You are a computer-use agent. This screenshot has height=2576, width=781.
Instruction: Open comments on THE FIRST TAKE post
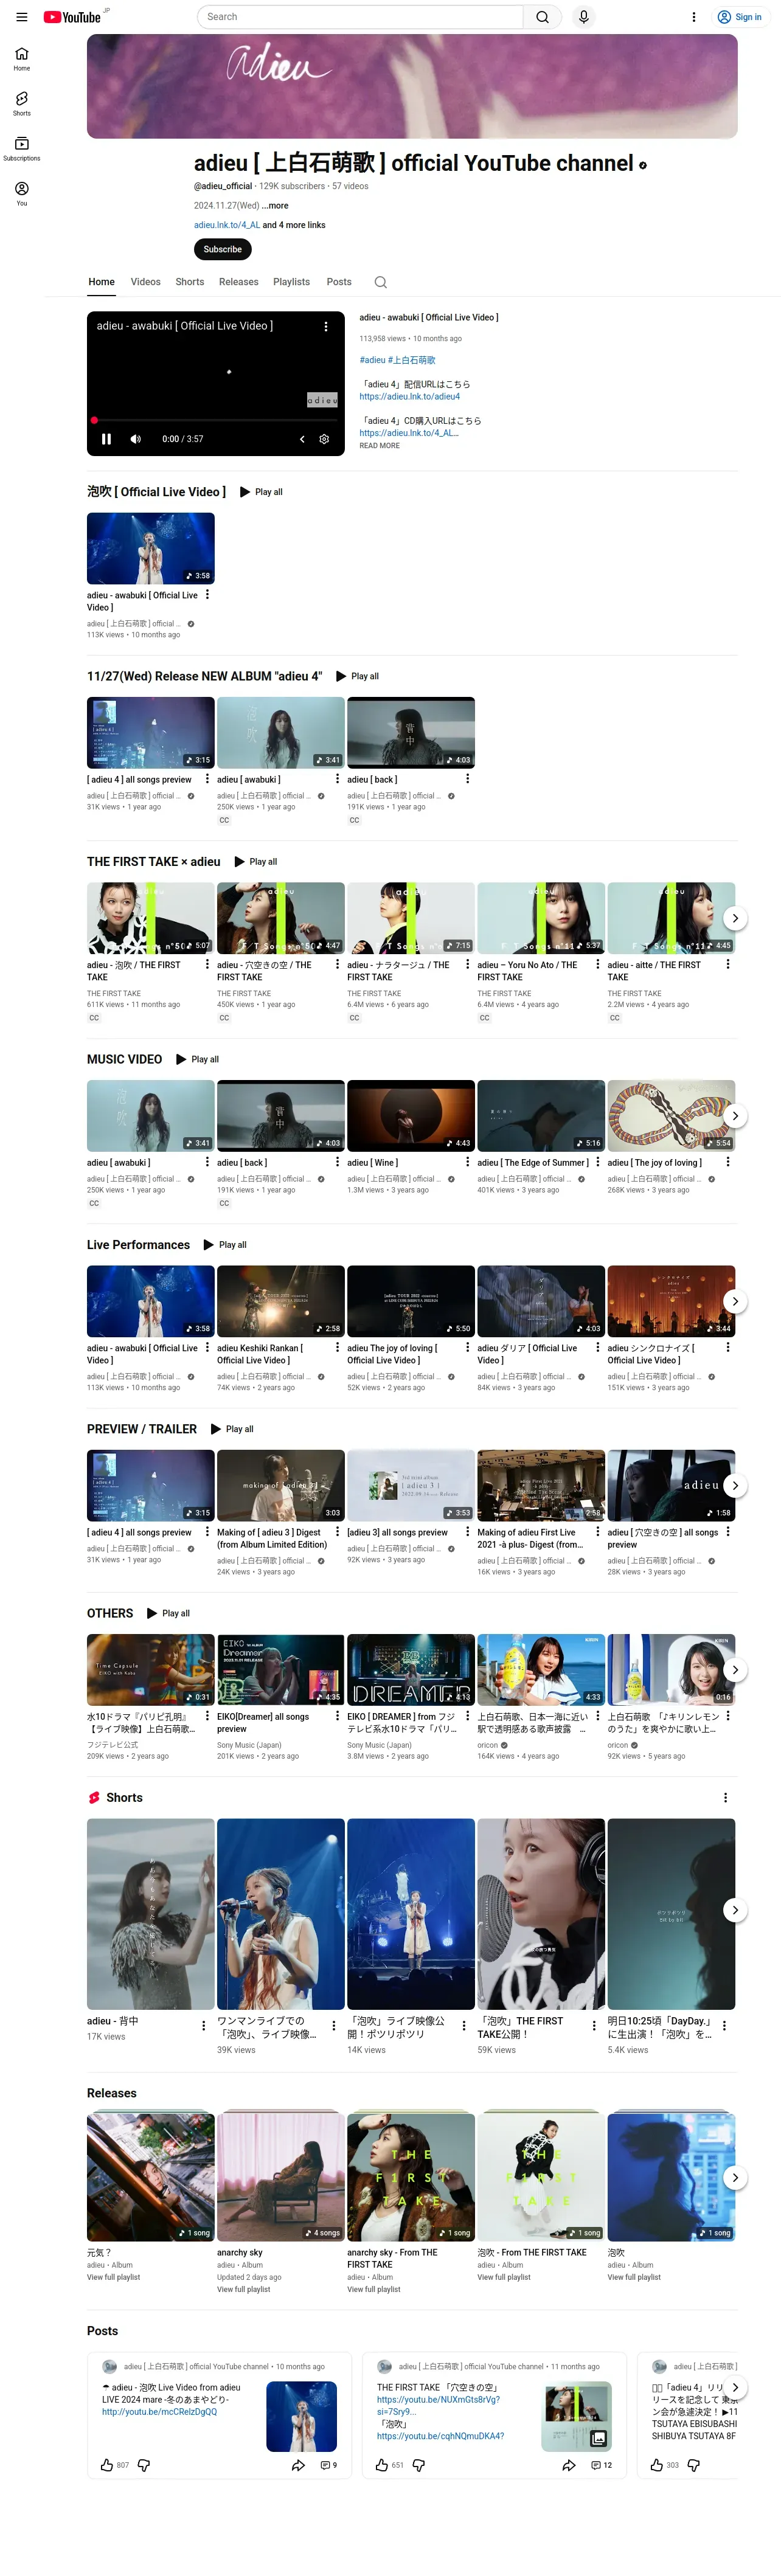[602, 2465]
